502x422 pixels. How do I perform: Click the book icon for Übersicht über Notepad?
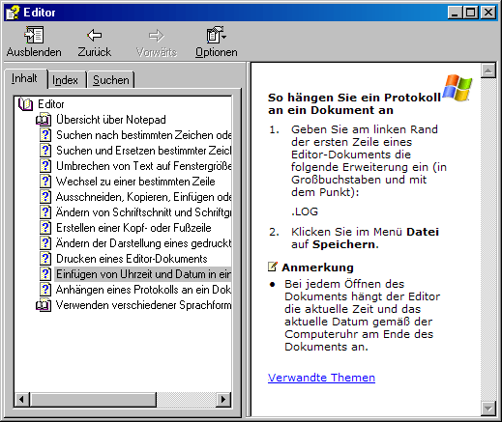click(44, 120)
